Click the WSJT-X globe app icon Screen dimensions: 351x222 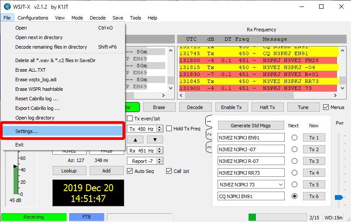point(7,7)
